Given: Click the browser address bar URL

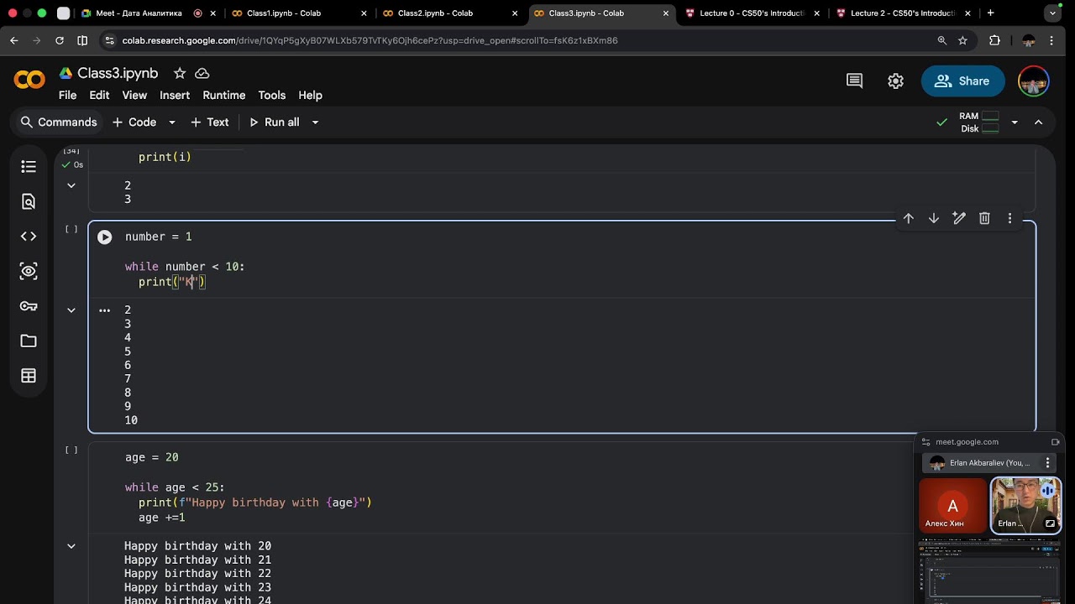Looking at the screenshot, I should coord(370,40).
